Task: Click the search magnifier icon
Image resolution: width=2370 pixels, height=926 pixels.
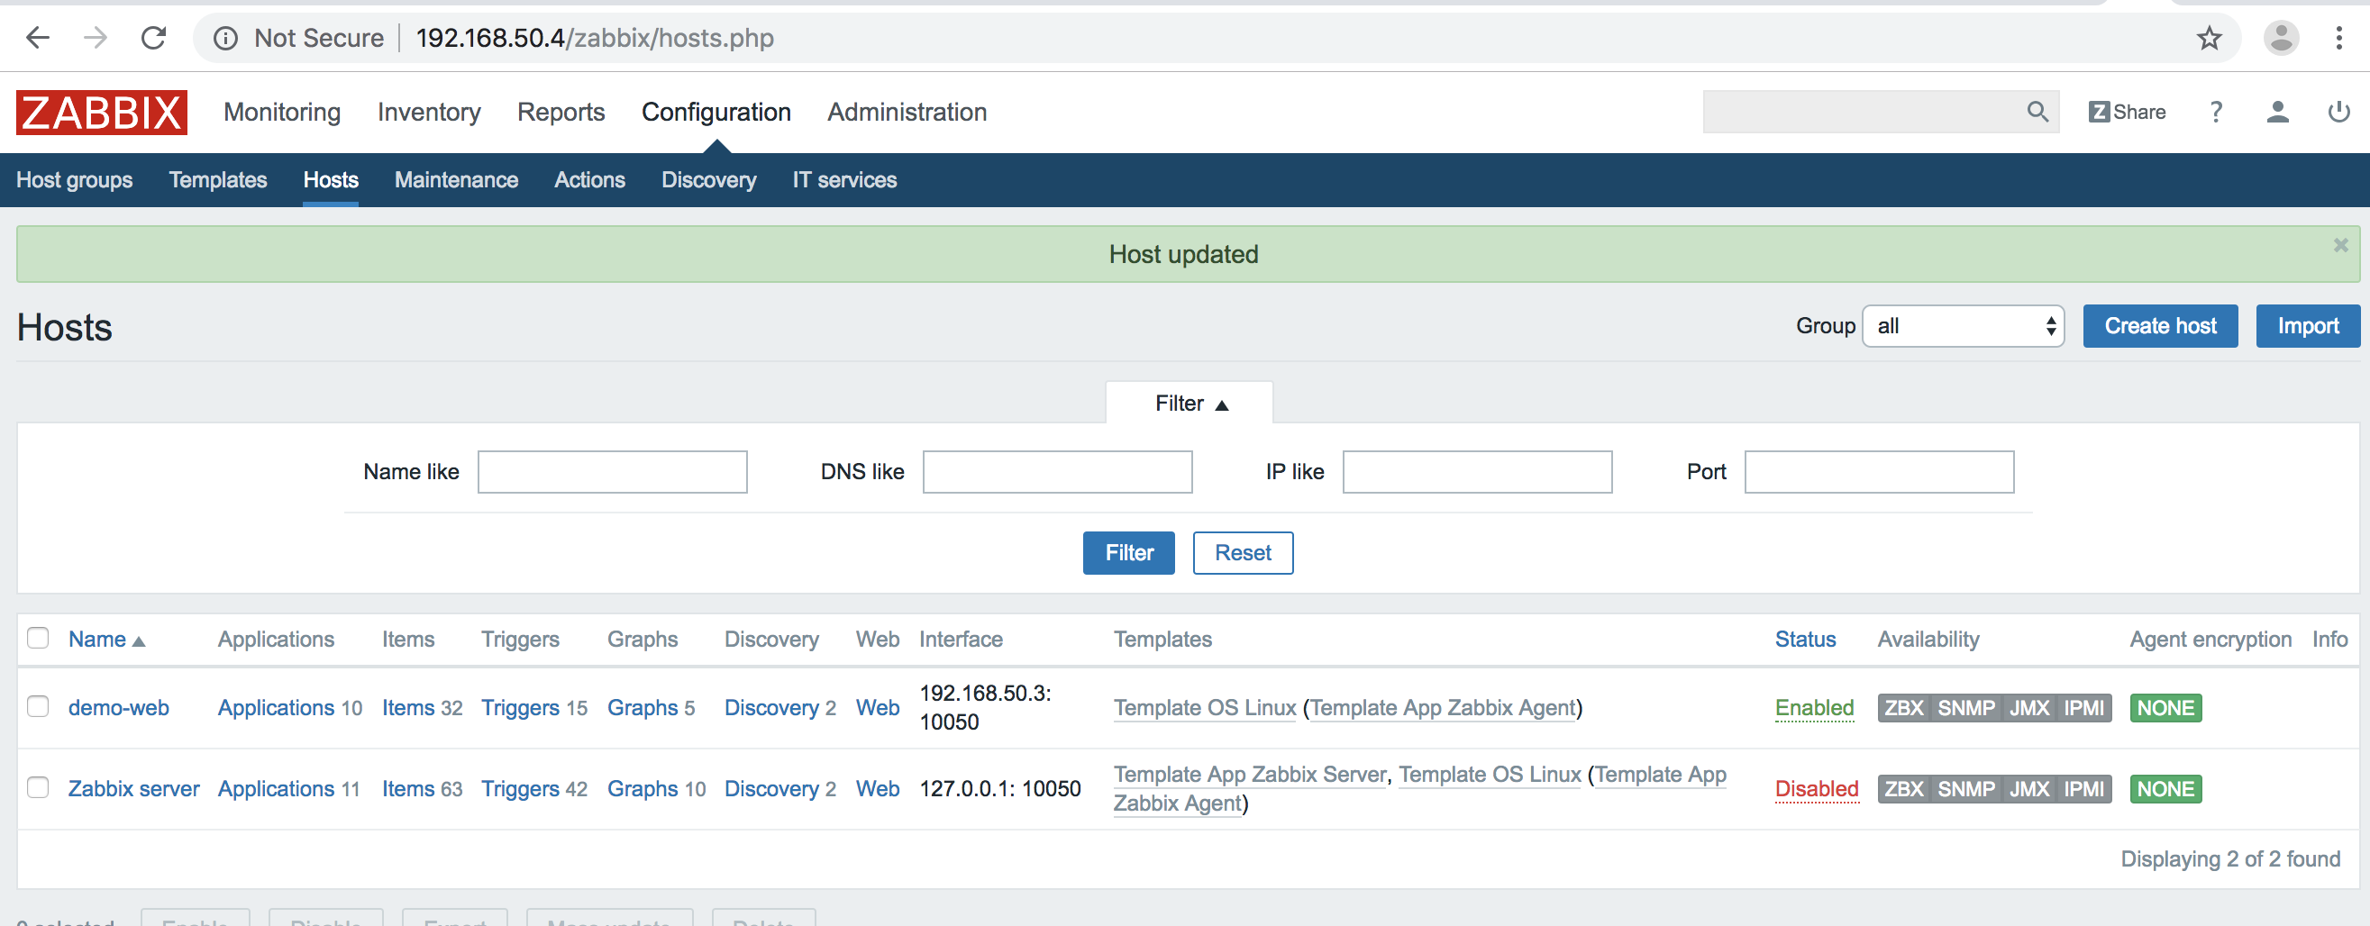Action: point(2037,113)
